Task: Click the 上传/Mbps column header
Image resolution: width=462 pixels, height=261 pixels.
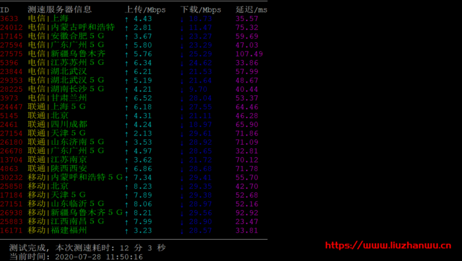Action: click(x=145, y=10)
